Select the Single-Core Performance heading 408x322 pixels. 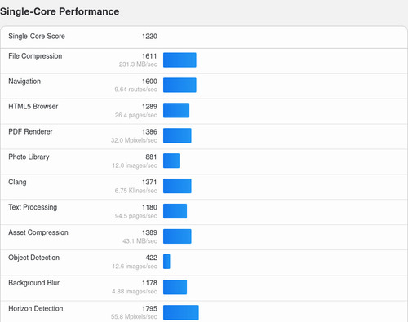[x=60, y=11]
